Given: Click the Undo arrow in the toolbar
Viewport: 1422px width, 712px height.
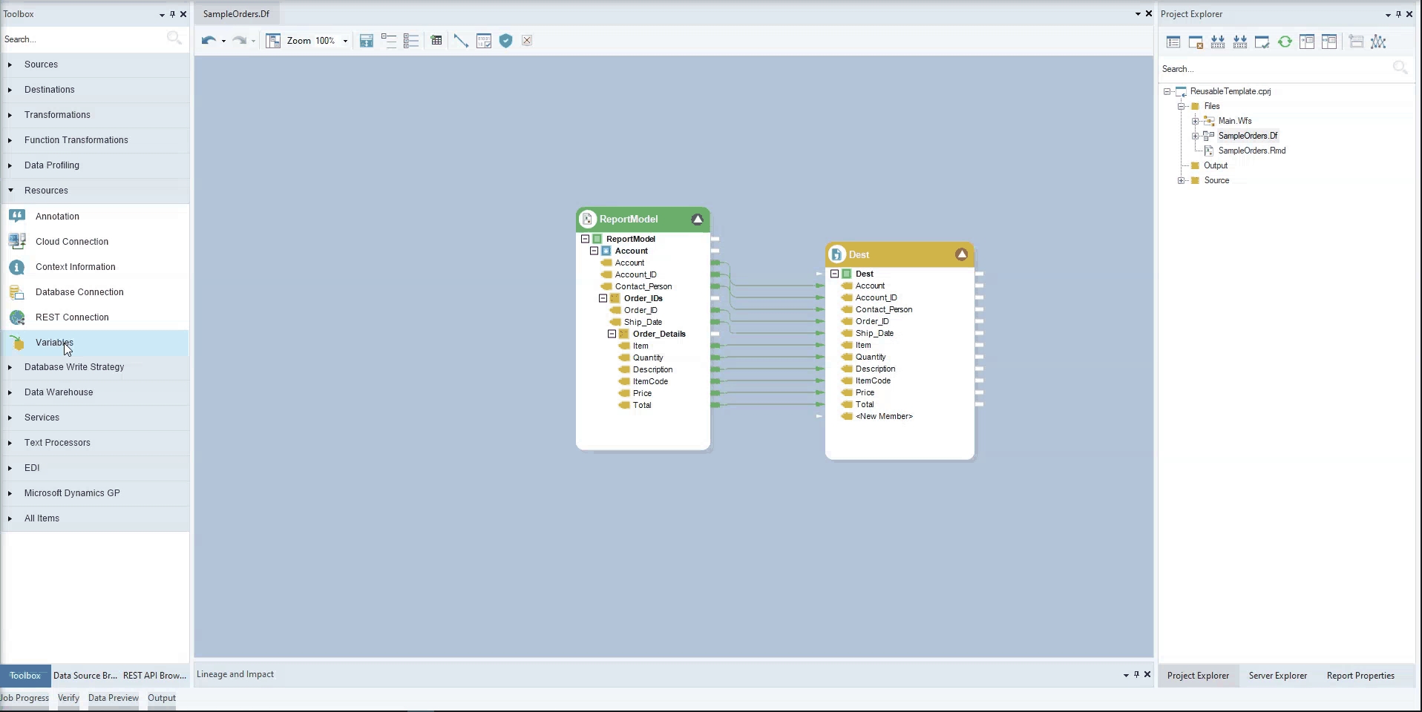Looking at the screenshot, I should 209,41.
